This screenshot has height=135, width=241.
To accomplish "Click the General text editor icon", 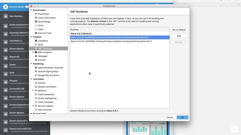I will (36, 83).
